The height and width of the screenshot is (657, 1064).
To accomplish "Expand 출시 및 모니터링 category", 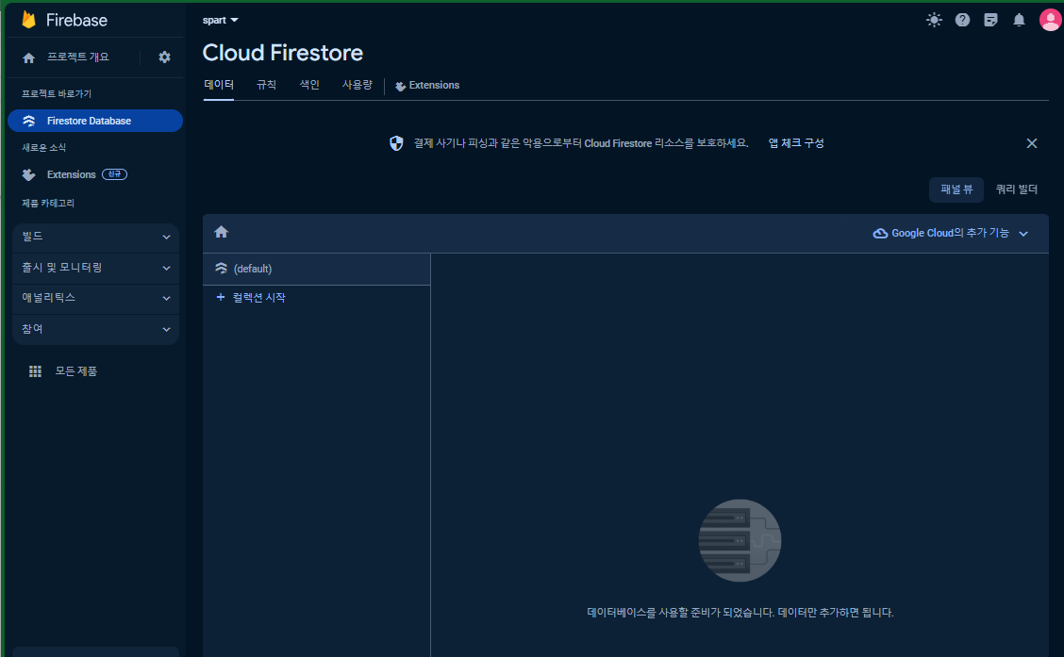I will [95, 268].
